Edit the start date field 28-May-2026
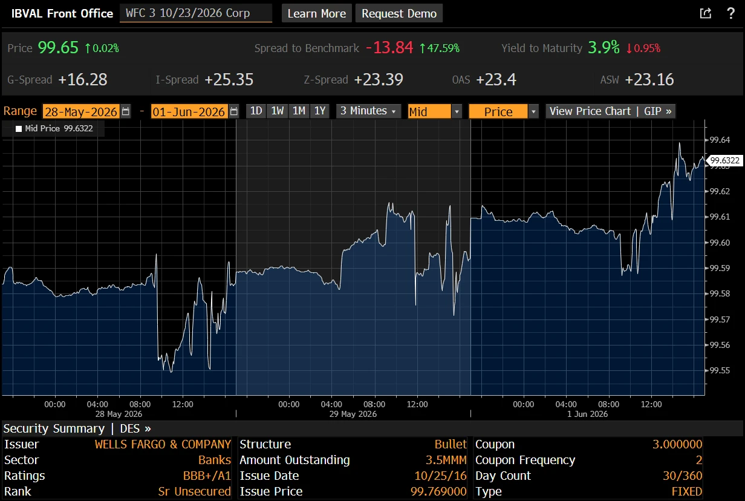Screen dimensions: 745x501 pos(81,111)
